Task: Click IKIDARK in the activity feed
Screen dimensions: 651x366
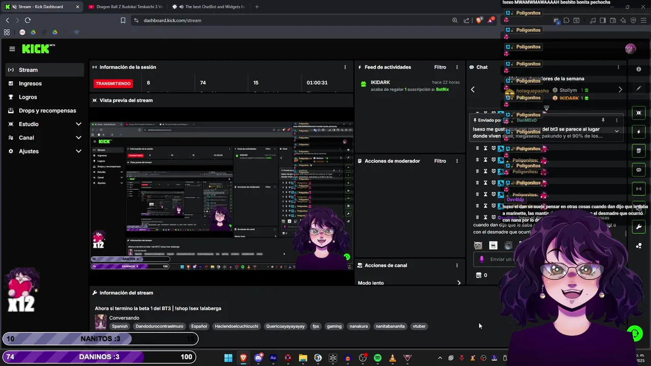Action: tap(380, 82)
